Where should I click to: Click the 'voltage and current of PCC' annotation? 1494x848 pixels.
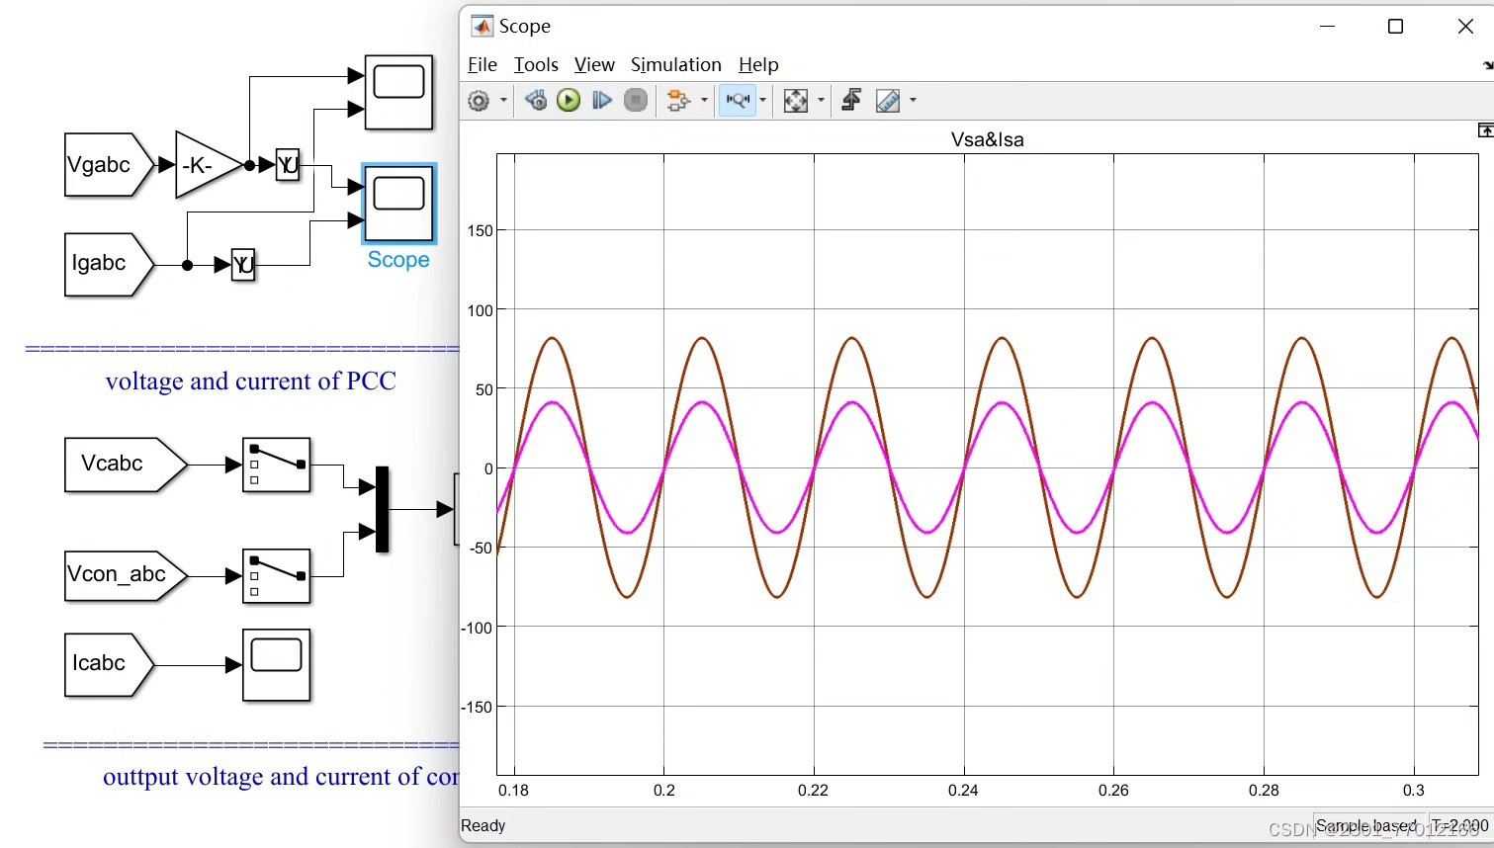pyautogui.click(x=251, y=382)
